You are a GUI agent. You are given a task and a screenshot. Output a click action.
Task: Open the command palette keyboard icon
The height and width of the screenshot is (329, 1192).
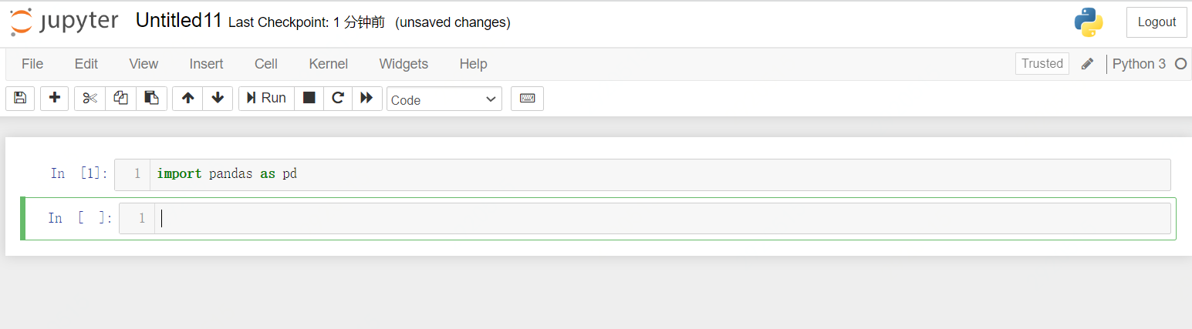527,98
